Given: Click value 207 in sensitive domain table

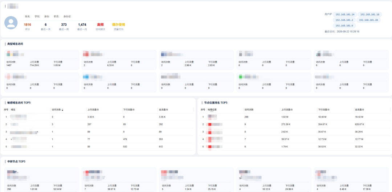Looking at the screenshot, I should coord(90,124).
